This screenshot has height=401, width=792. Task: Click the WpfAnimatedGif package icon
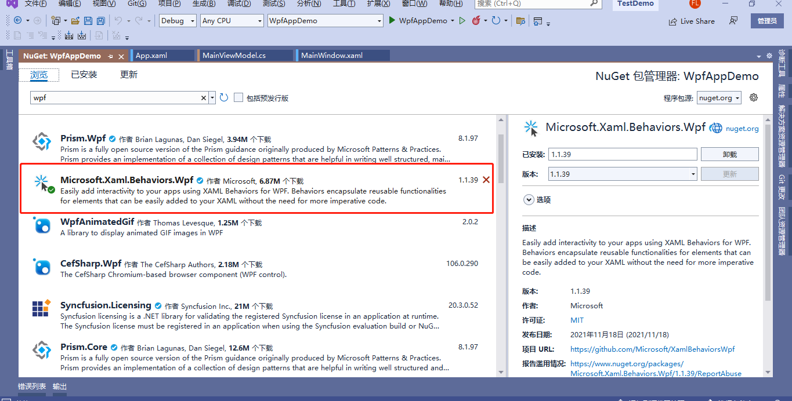[41, 225]
